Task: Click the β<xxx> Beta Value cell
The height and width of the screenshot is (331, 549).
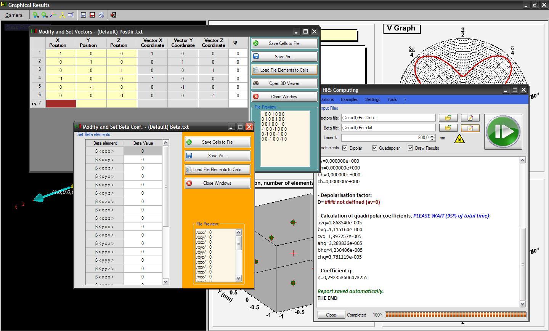Action: [x=143, y=151]
